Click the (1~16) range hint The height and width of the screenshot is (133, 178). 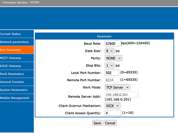click(x=128, y=113)
